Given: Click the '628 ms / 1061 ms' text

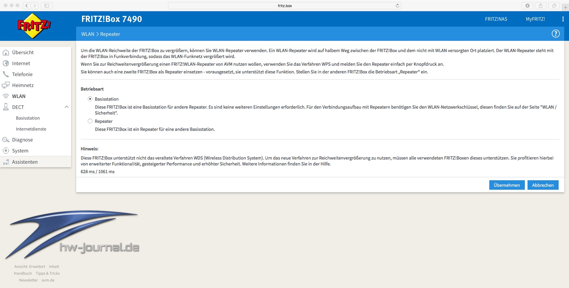Looking at the screenshot, I should [x=98, y=172].
